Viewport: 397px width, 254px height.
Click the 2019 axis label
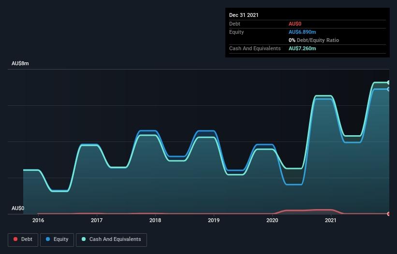pos(214,220)
